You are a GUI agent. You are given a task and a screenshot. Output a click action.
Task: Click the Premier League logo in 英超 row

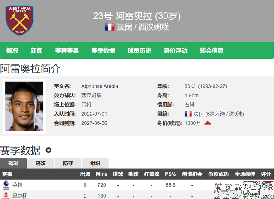6,185
